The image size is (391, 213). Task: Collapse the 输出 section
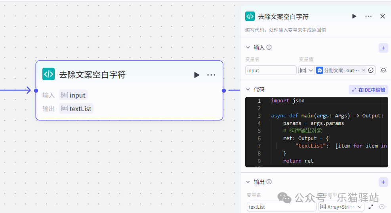[x=248, y=182]
